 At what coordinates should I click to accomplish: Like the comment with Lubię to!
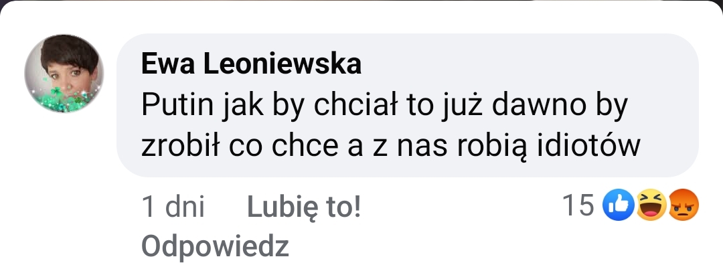(x=305, y=206)
